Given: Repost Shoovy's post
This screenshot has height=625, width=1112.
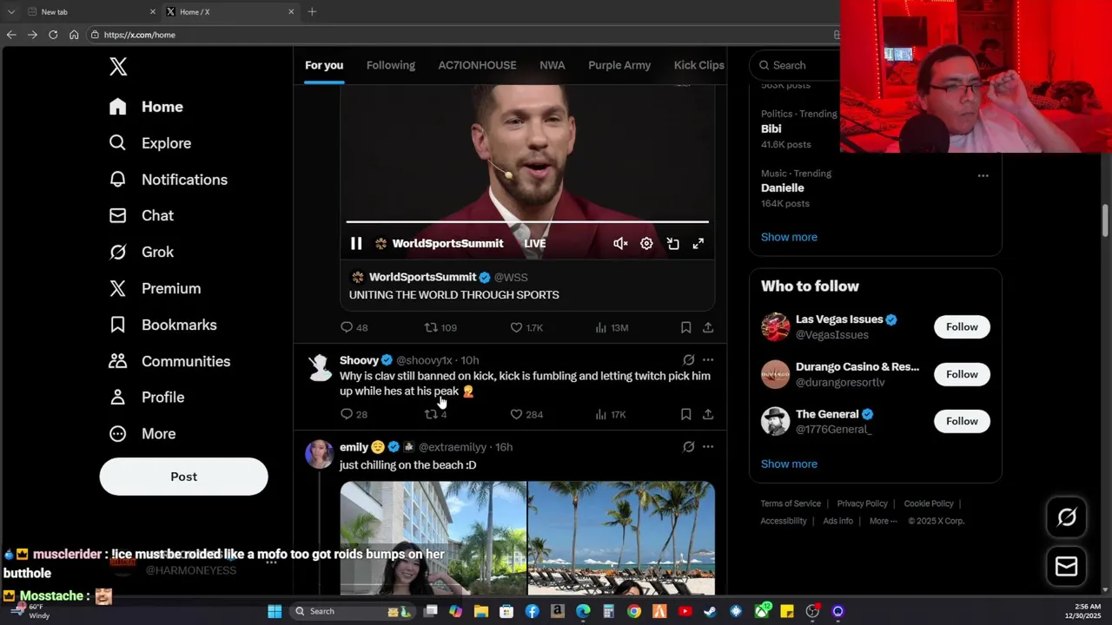Looking at the screenshot, I should [435, 414].
